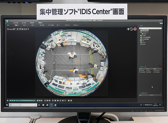Screen dimensions: 168x123
Task: Open the notification center icon
Action: click(160, 105)
